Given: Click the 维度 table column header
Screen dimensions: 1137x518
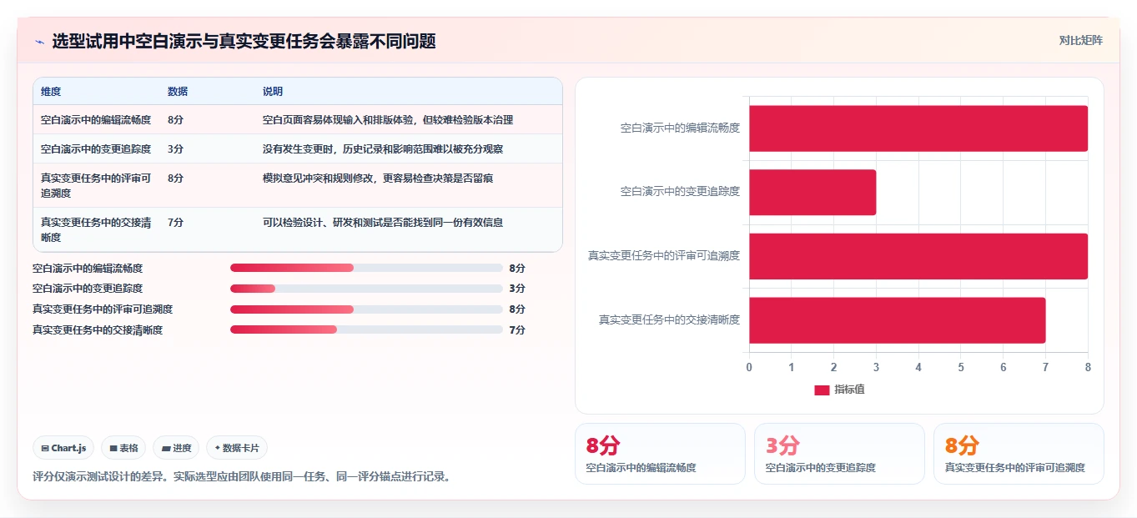Looking at the screenshot, I should (51, 92).
